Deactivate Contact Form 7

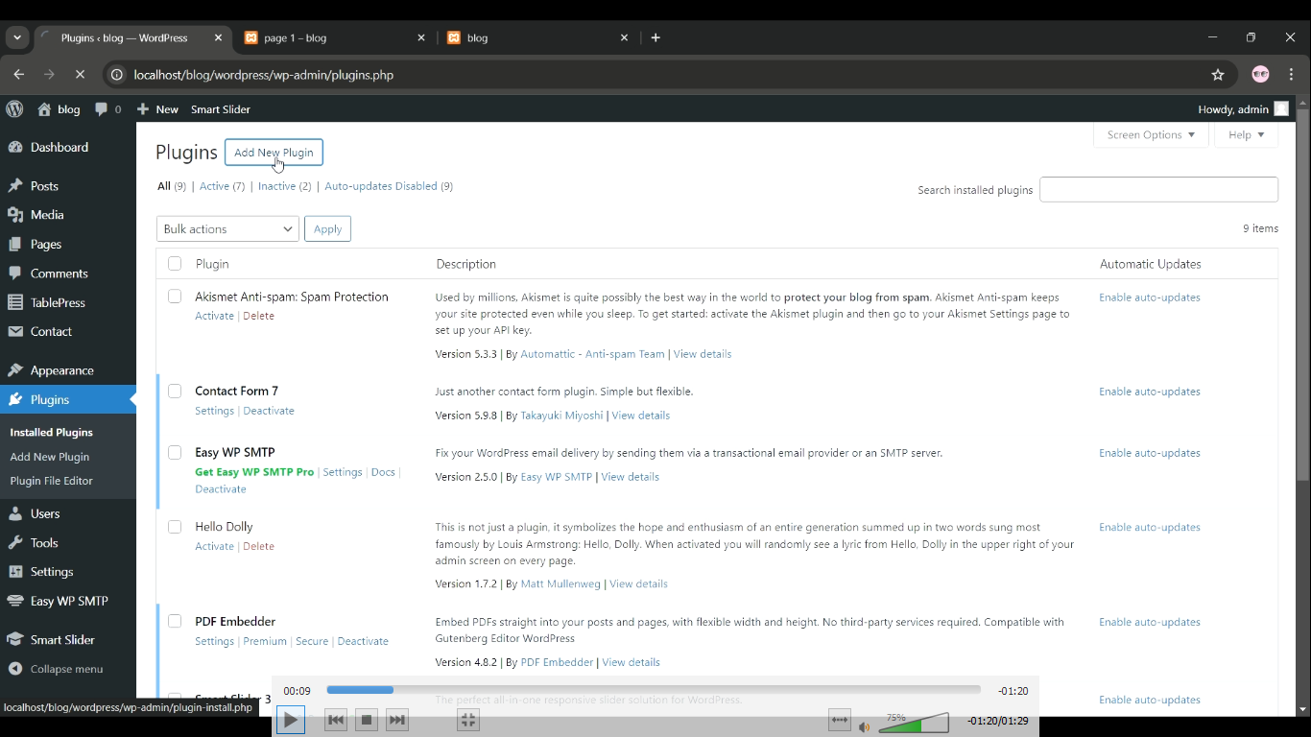[x=269, y=411]
